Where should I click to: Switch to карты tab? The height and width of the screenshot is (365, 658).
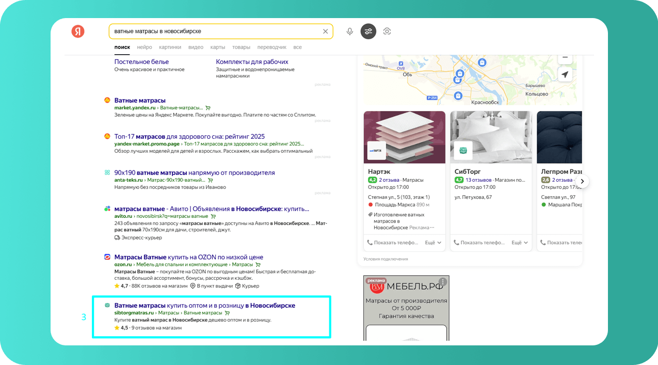tap(218, 47)
